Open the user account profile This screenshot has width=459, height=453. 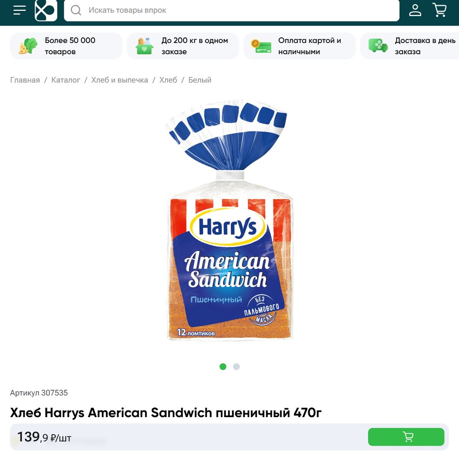pyautogui.click(x=415, y=10)
